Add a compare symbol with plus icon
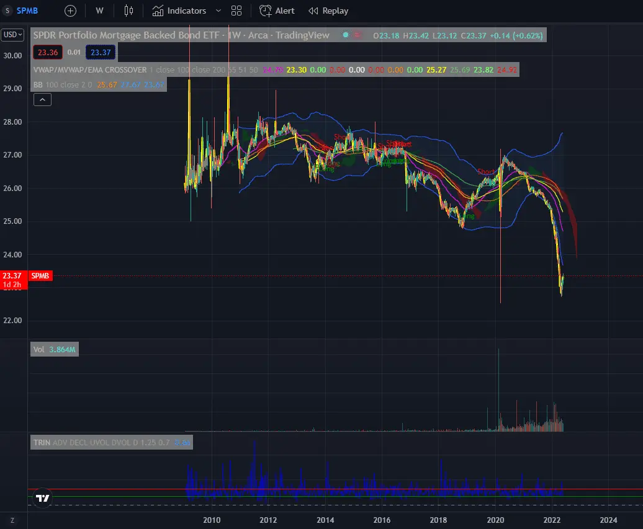Screen dimensions: 643x529 coord(71,11)
